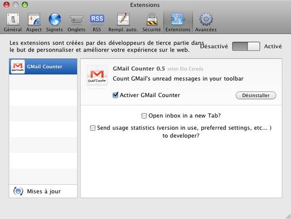Click the GMail icon in the sidebar row
This screenshot has height=219, width=291.
point(18,67)
